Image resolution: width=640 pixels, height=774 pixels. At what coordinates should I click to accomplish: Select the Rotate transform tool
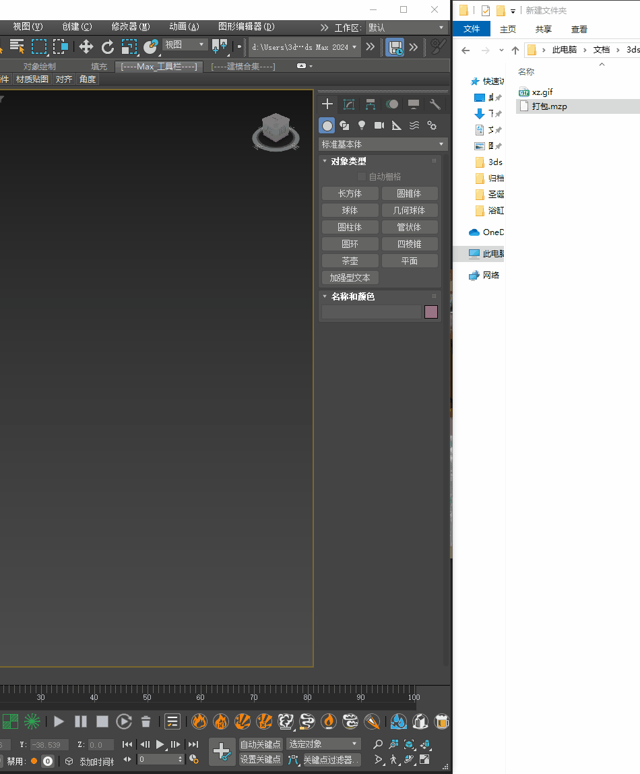tap(108, 46)
